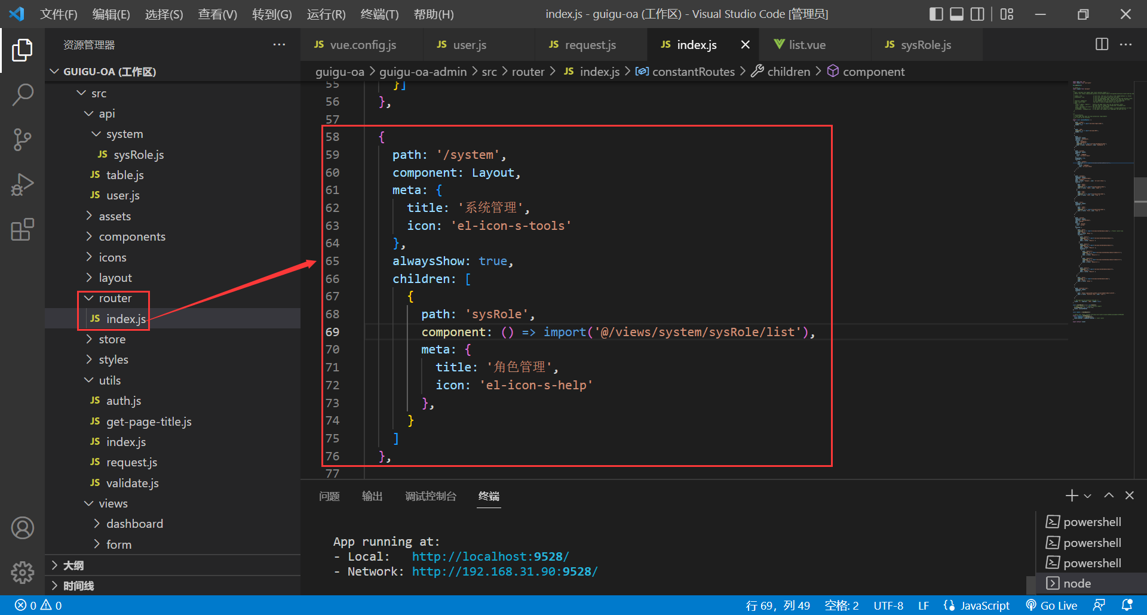The height and width of the screenshot is (615, 1147).
Task: Click the editor minimap scrollbar slider
Action: coord(1140,197)
